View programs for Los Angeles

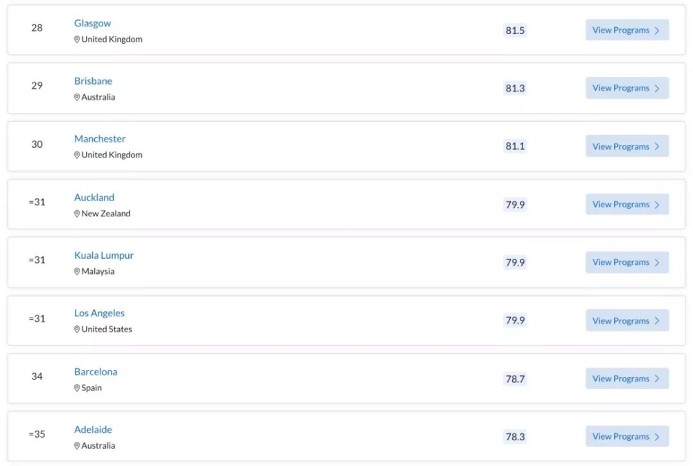(627, 320)
